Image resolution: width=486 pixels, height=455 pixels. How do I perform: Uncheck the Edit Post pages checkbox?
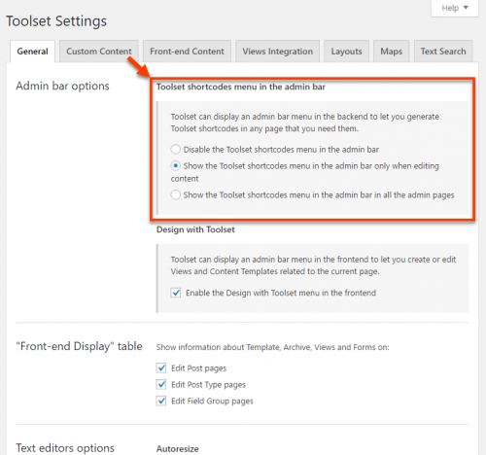pos(161,368)
